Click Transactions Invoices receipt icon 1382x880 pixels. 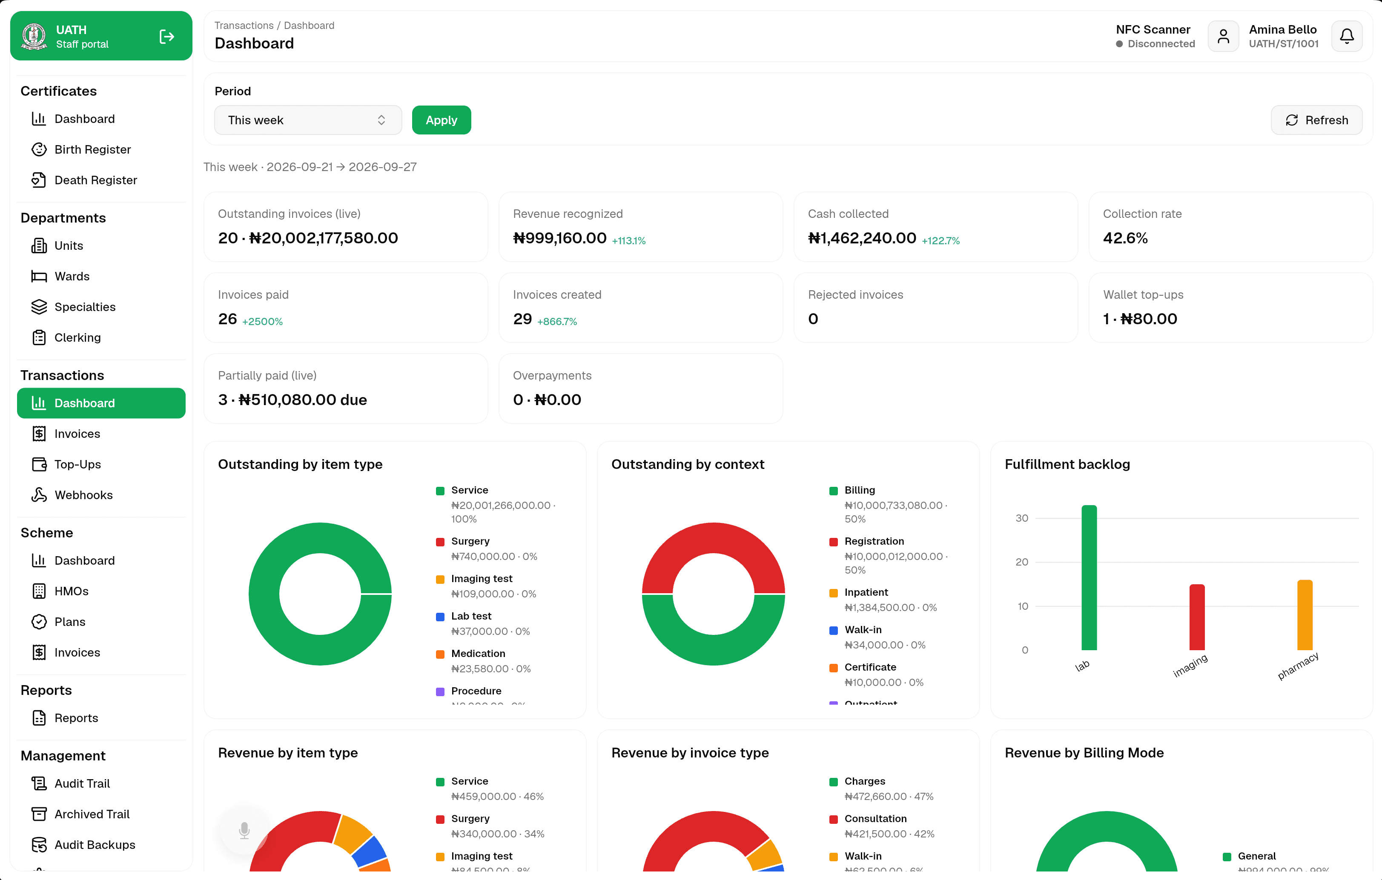click(x=39, y=434)
